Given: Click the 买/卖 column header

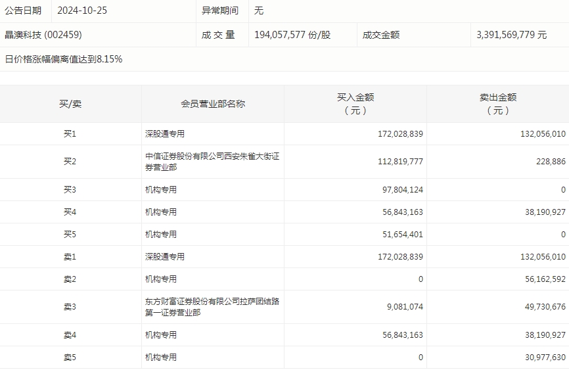Looking at the screenshot, I should click(70, 104).
